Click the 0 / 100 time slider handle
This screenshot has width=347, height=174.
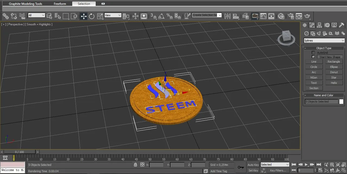tap(20, 152)
